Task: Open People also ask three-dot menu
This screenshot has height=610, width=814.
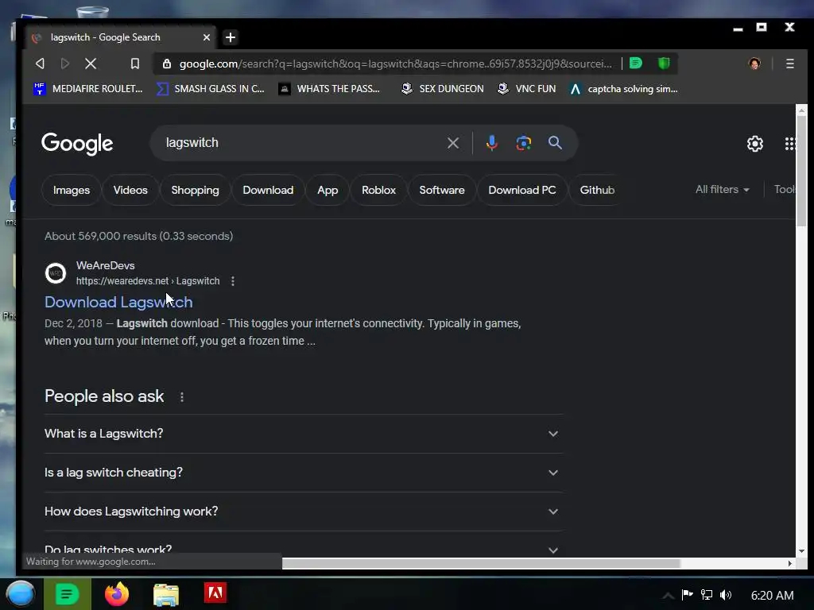Action: click(x=182, y=397)
